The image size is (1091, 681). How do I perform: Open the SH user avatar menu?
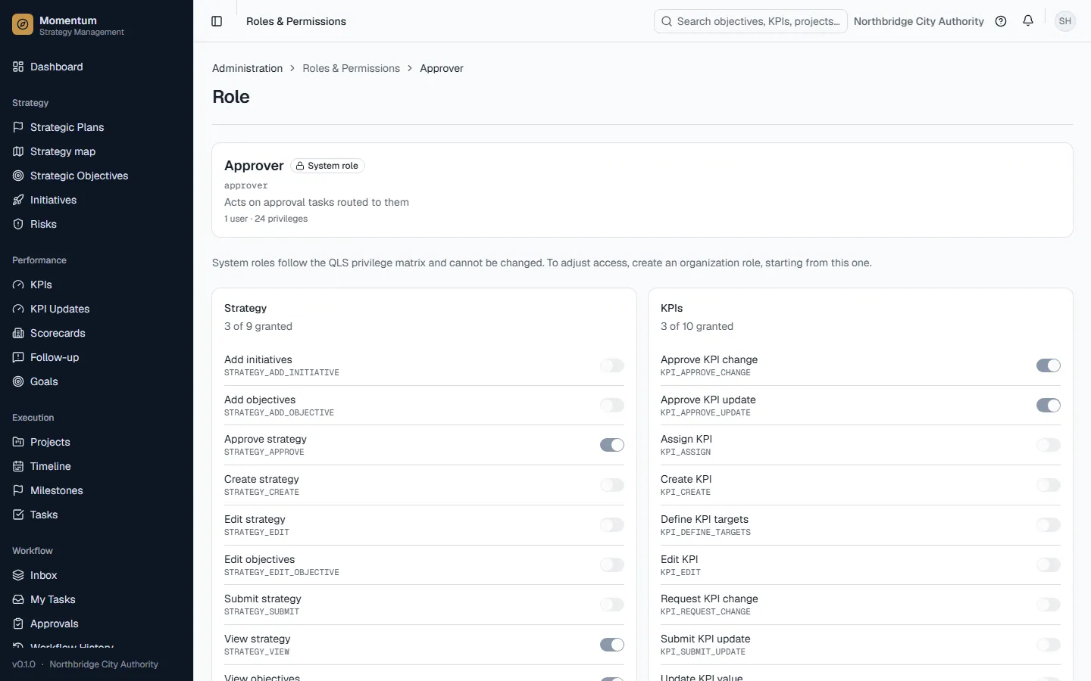[x=1065, y=21]
